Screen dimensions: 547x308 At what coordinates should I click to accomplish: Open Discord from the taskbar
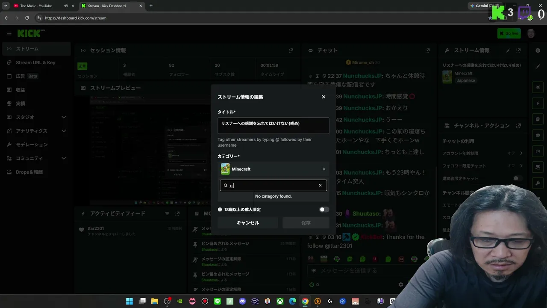[x=242, y=301]
